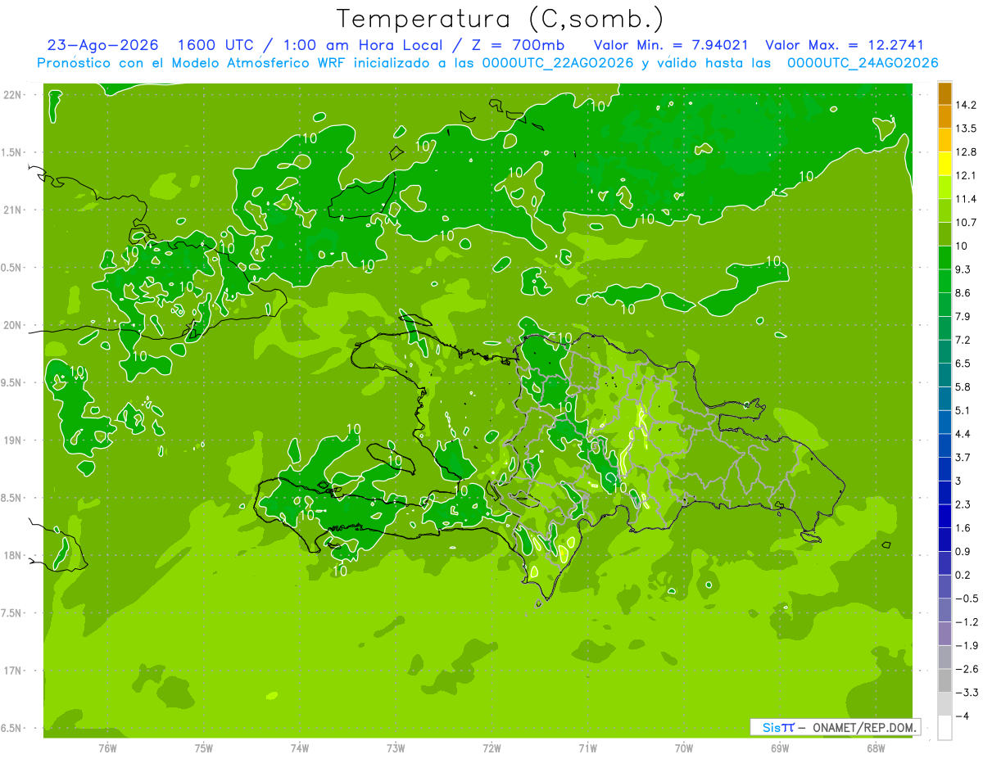Viewport: 983px width, 759px height.
Task: Click the "0.9" color scale label
Action: tap(963, 551)
